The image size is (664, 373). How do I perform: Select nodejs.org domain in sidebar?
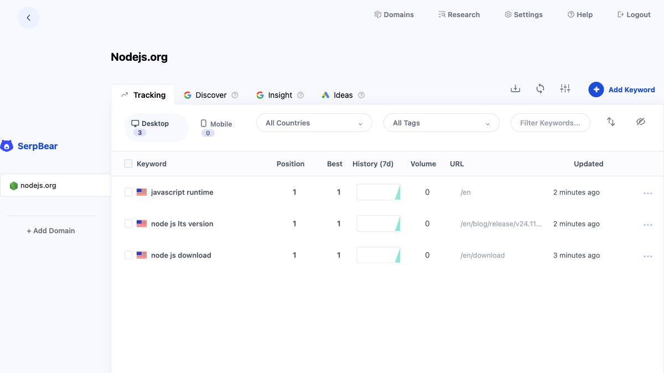(x=55, y=185)
